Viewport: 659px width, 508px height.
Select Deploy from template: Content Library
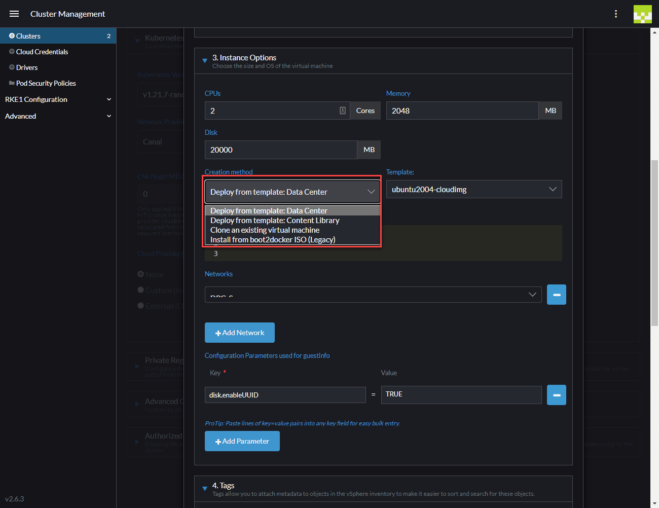275,221
